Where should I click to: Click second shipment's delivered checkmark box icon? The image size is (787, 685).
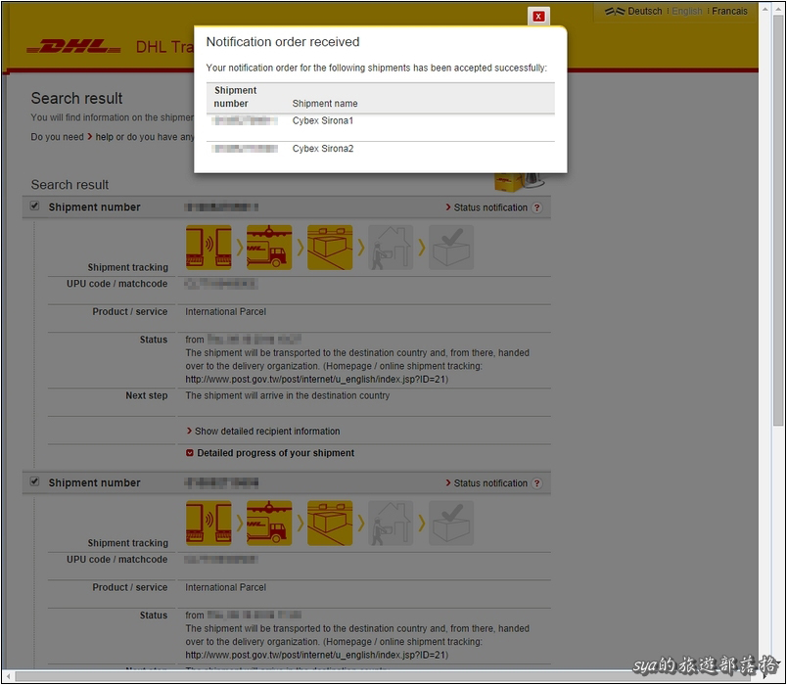(x=451, y=523)
